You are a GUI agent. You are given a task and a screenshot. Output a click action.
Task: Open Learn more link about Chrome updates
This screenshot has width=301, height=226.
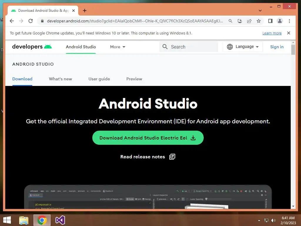pyautogui.click(x=272, y=33)
